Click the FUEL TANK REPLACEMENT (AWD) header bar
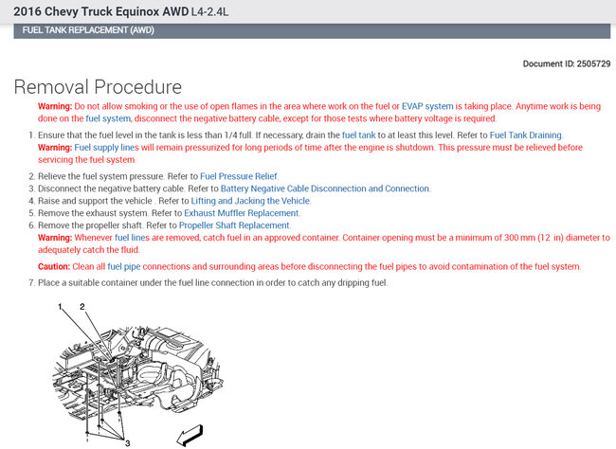 tap(312, 30)
